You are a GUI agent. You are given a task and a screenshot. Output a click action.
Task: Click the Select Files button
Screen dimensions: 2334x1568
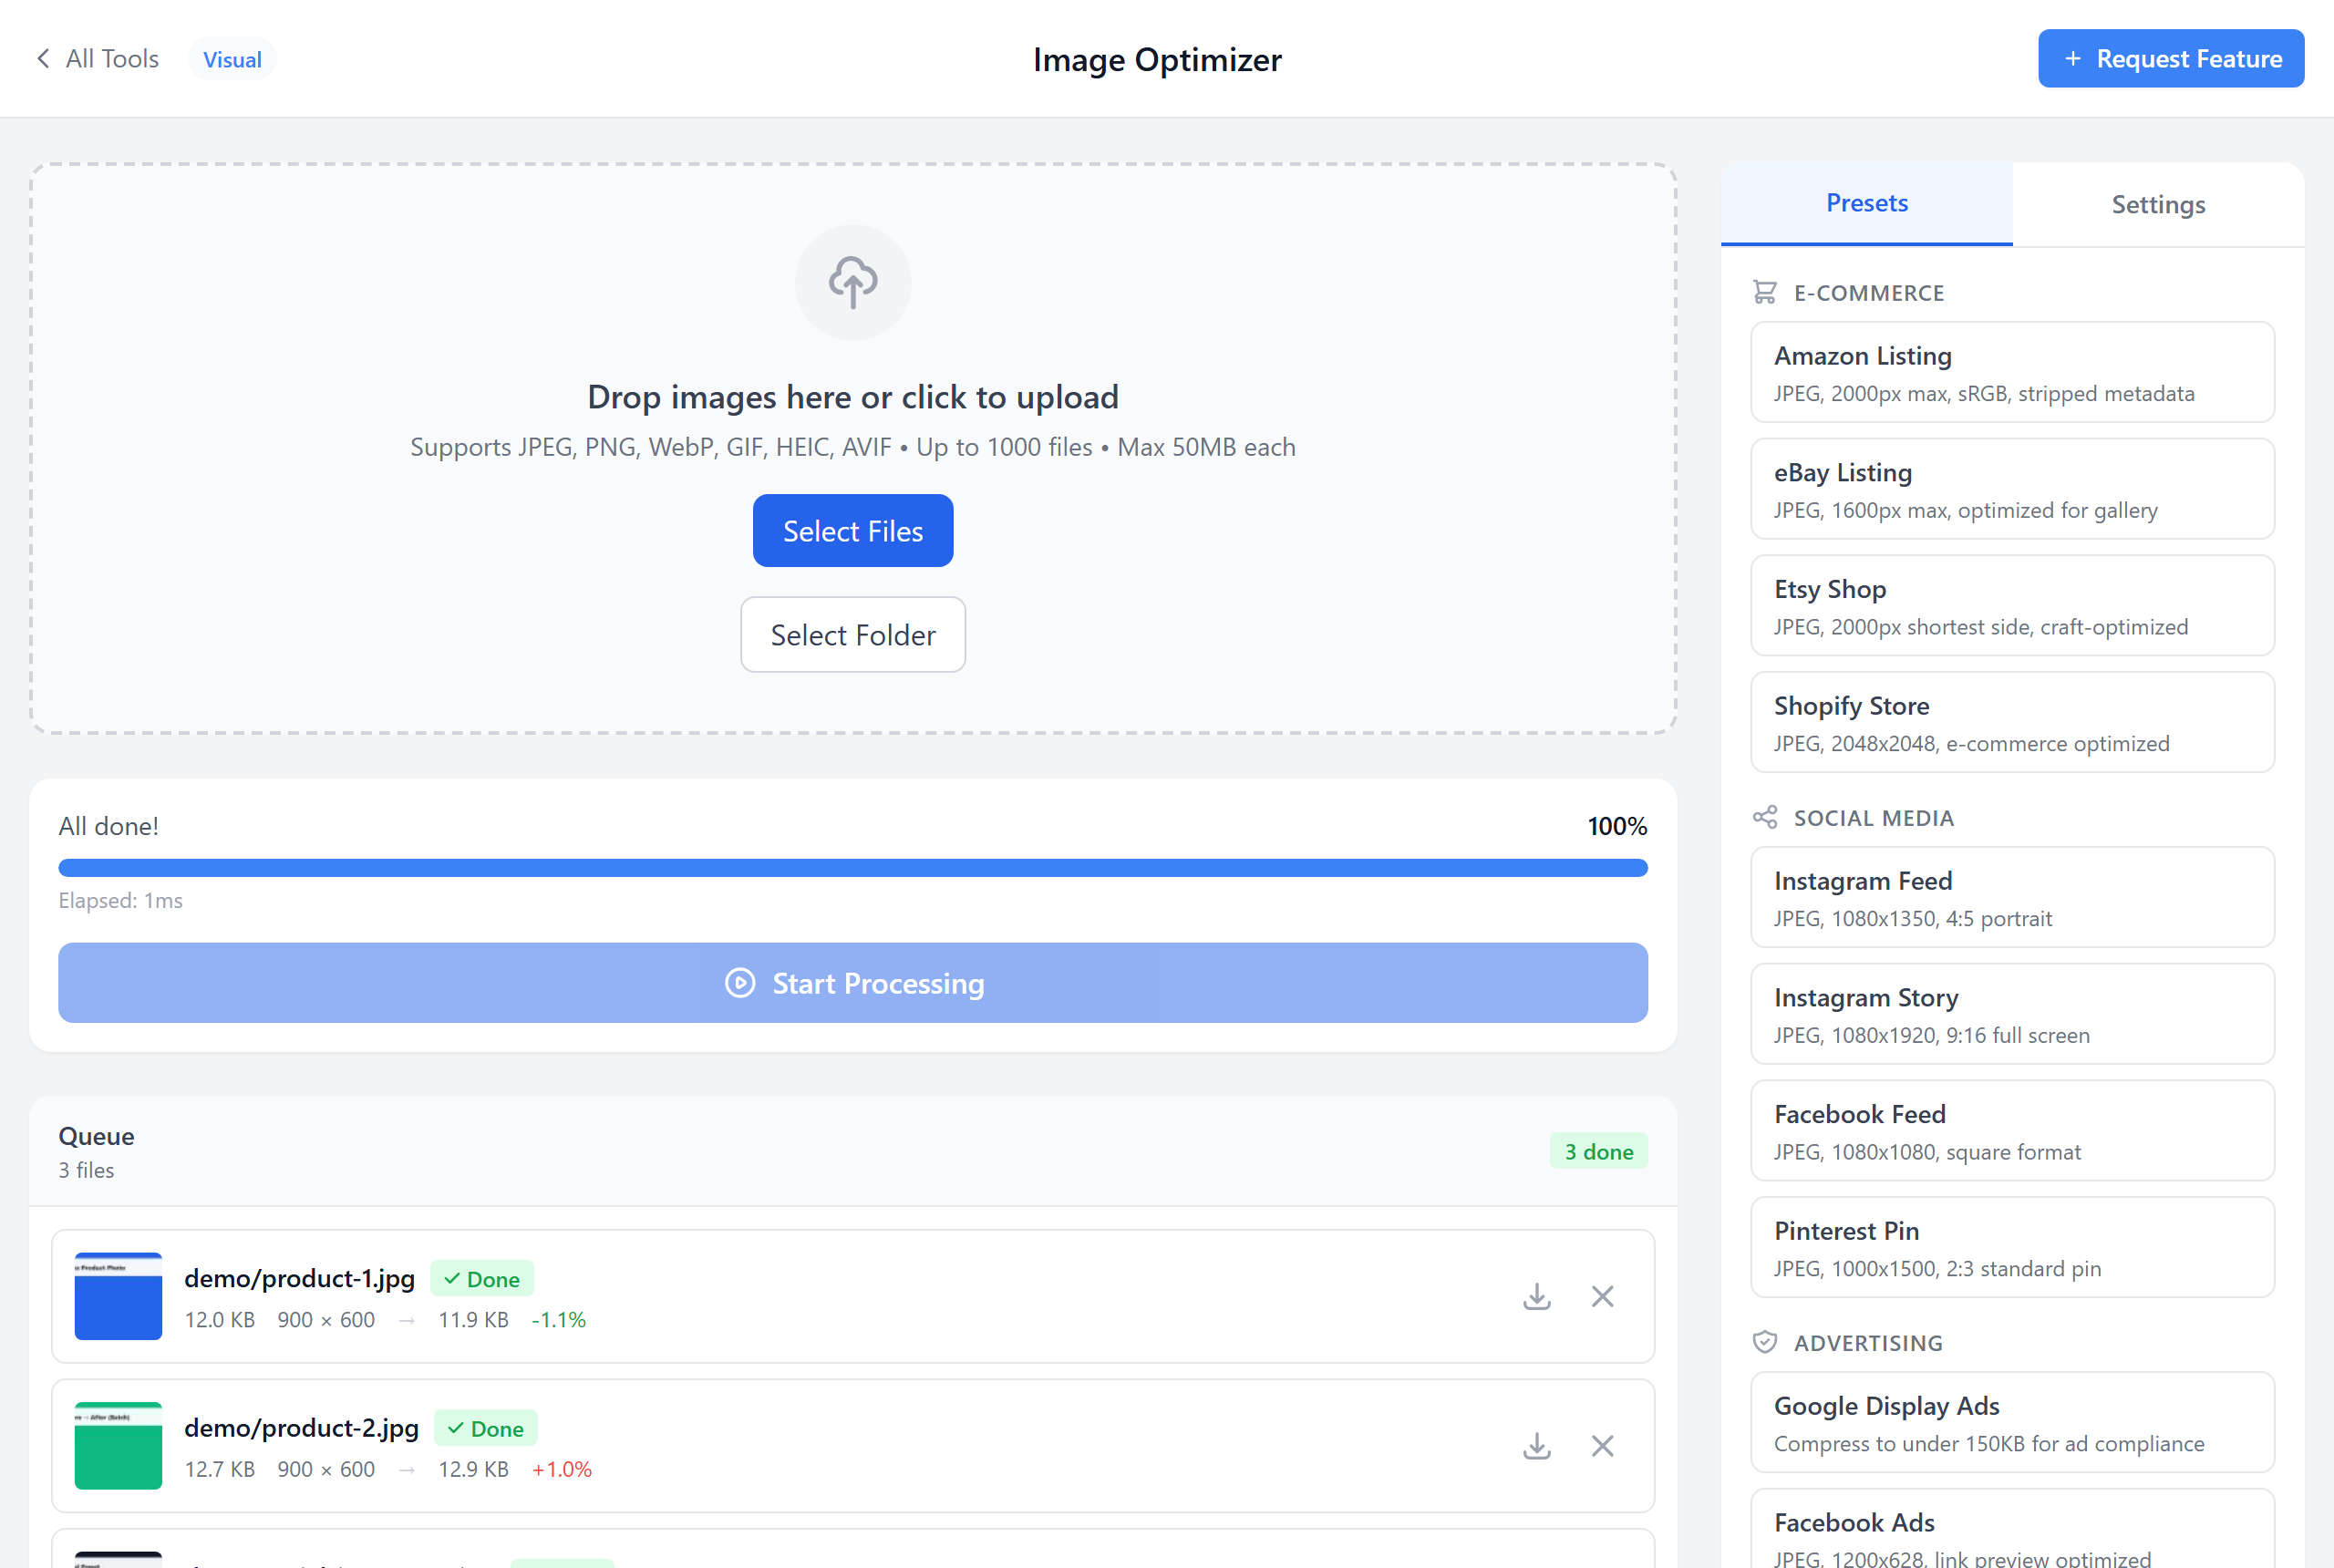pyautogui.click(x=852, y=530)
